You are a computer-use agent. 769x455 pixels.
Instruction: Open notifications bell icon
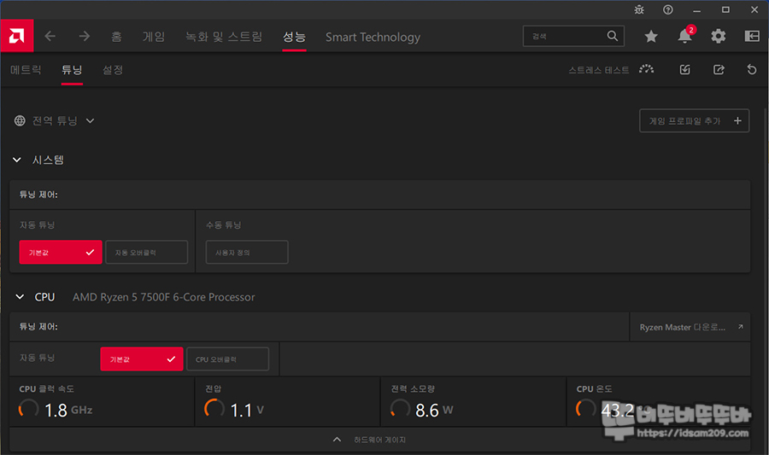(x=684, y=36)
